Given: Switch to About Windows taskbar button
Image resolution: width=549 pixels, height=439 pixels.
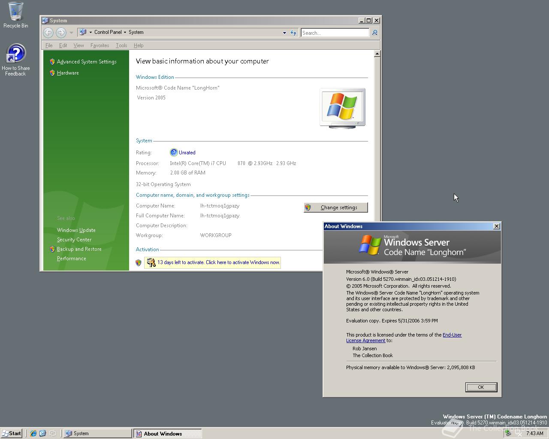Looking at the screenshot, I should 168,433.
